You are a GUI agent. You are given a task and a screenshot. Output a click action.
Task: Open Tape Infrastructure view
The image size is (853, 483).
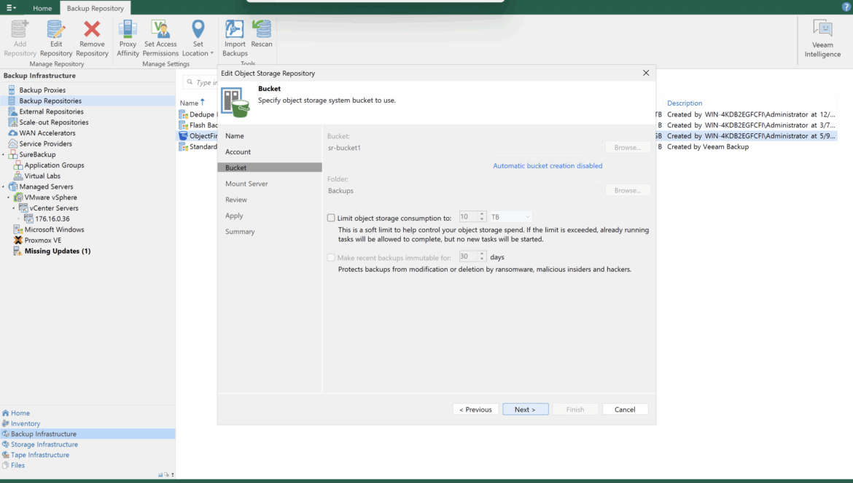(x=39, y=455)
